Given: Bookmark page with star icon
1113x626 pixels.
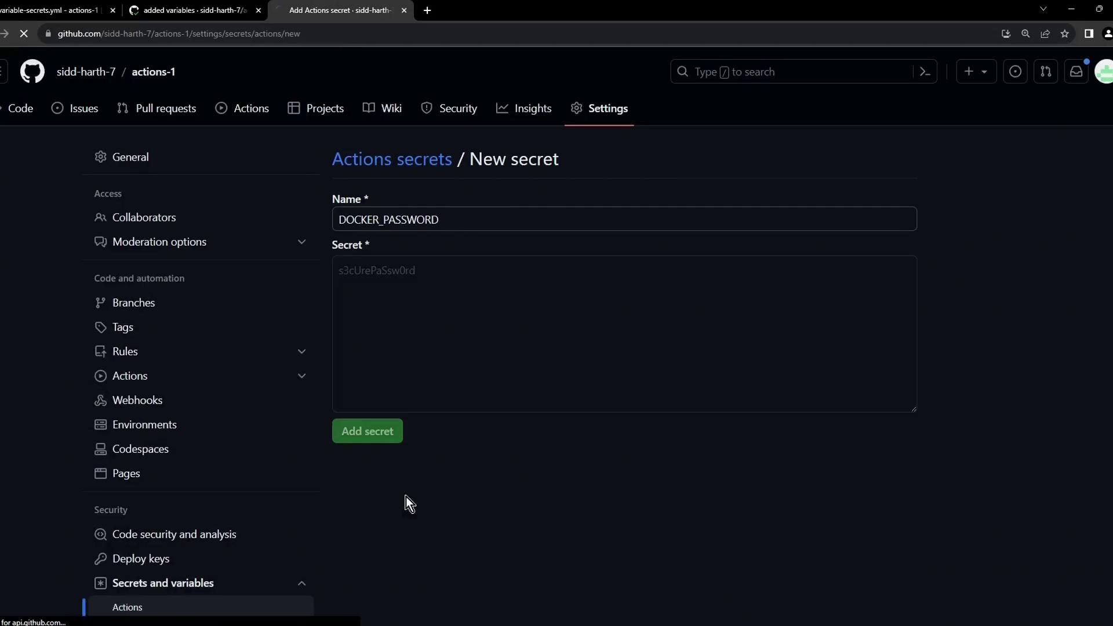Looking at the screenshot, I should 1065,34.
